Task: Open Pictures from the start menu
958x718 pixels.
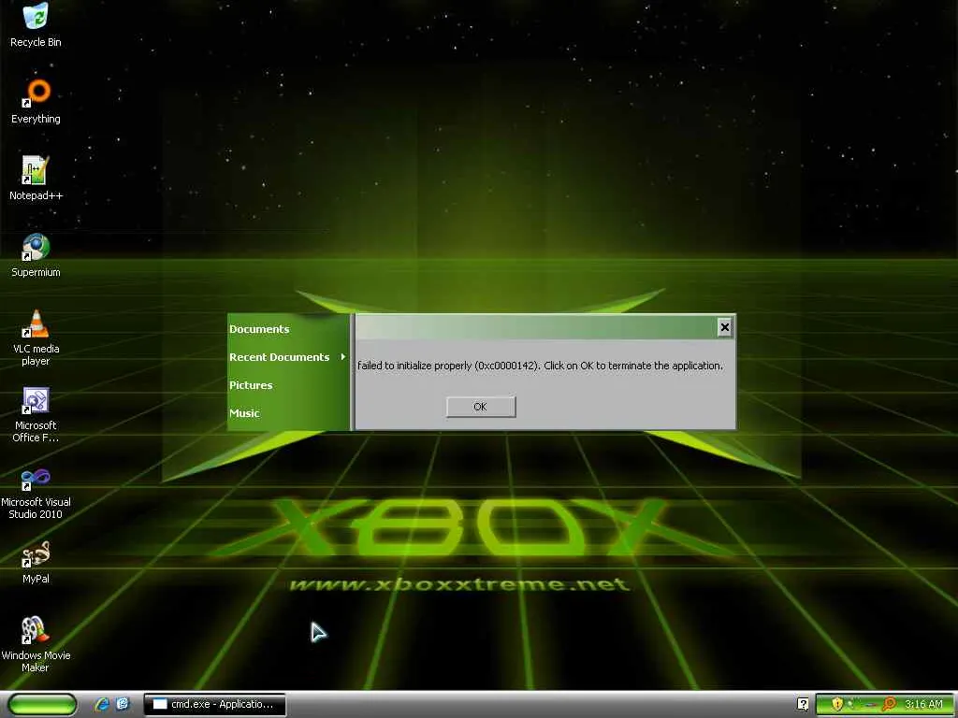Action: click(x=251, y=385)
